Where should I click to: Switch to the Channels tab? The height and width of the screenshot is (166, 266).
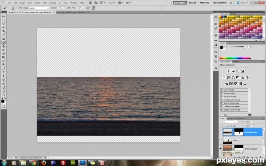click(239, 118)
